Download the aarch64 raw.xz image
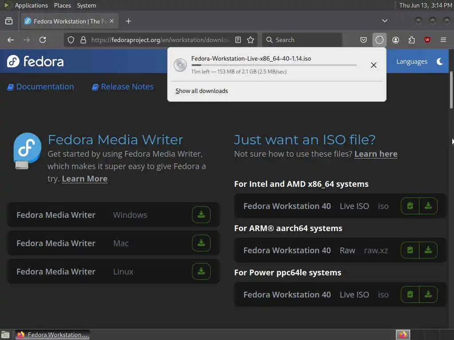454x340 pixels. [428, 250]
